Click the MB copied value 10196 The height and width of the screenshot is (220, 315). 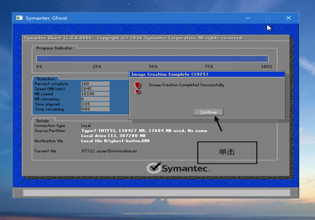click(x=95, y=94)
